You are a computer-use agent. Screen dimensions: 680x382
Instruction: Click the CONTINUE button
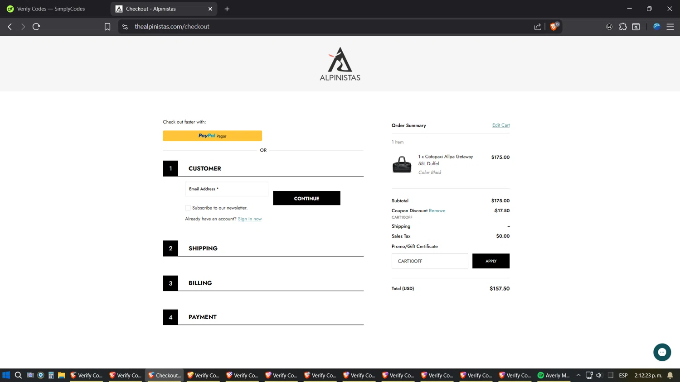(306, 198)
